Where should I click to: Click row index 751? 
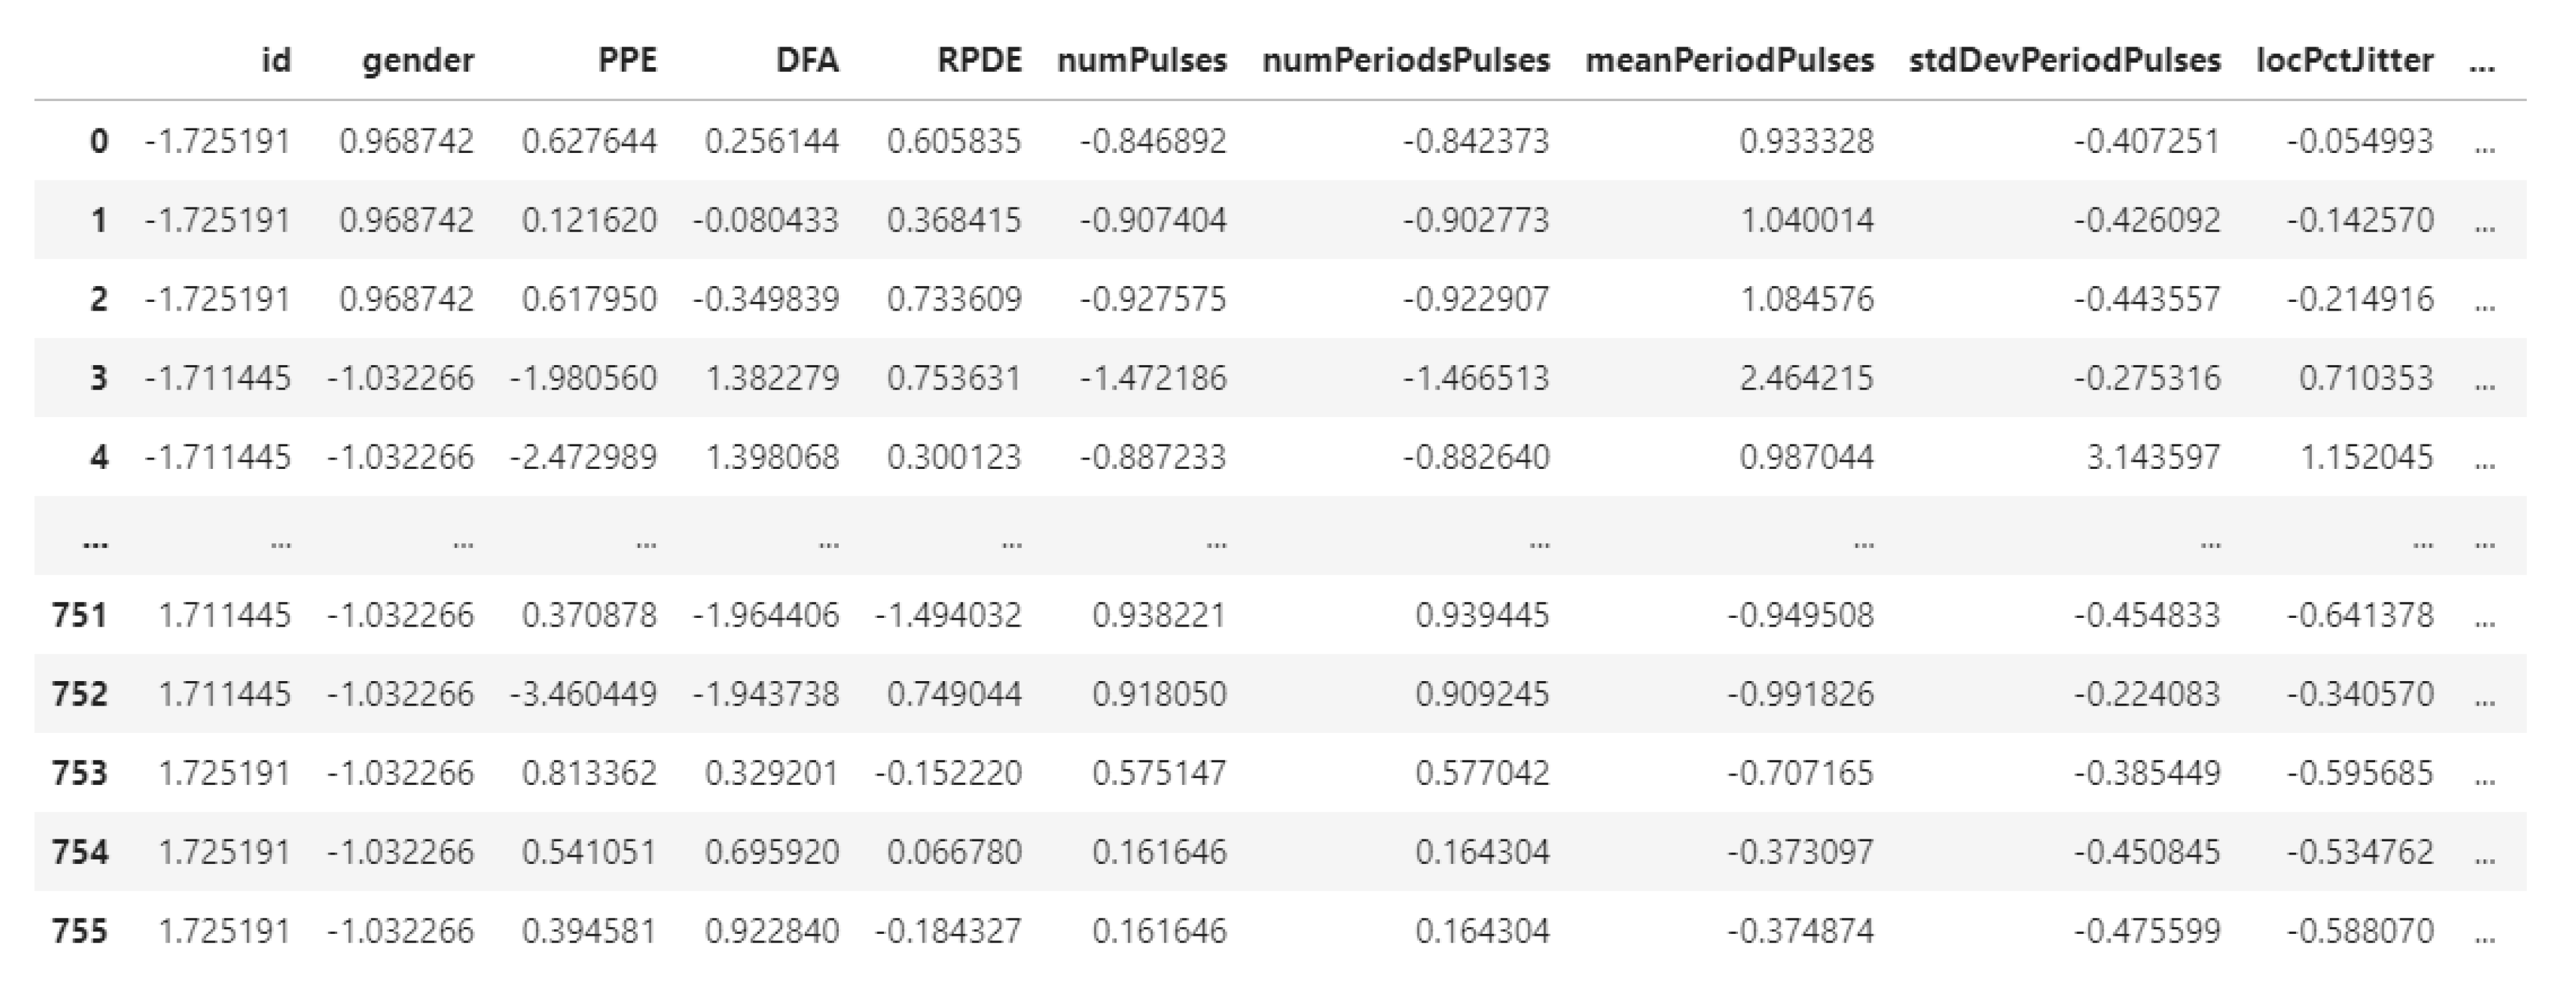click(80, 615)
